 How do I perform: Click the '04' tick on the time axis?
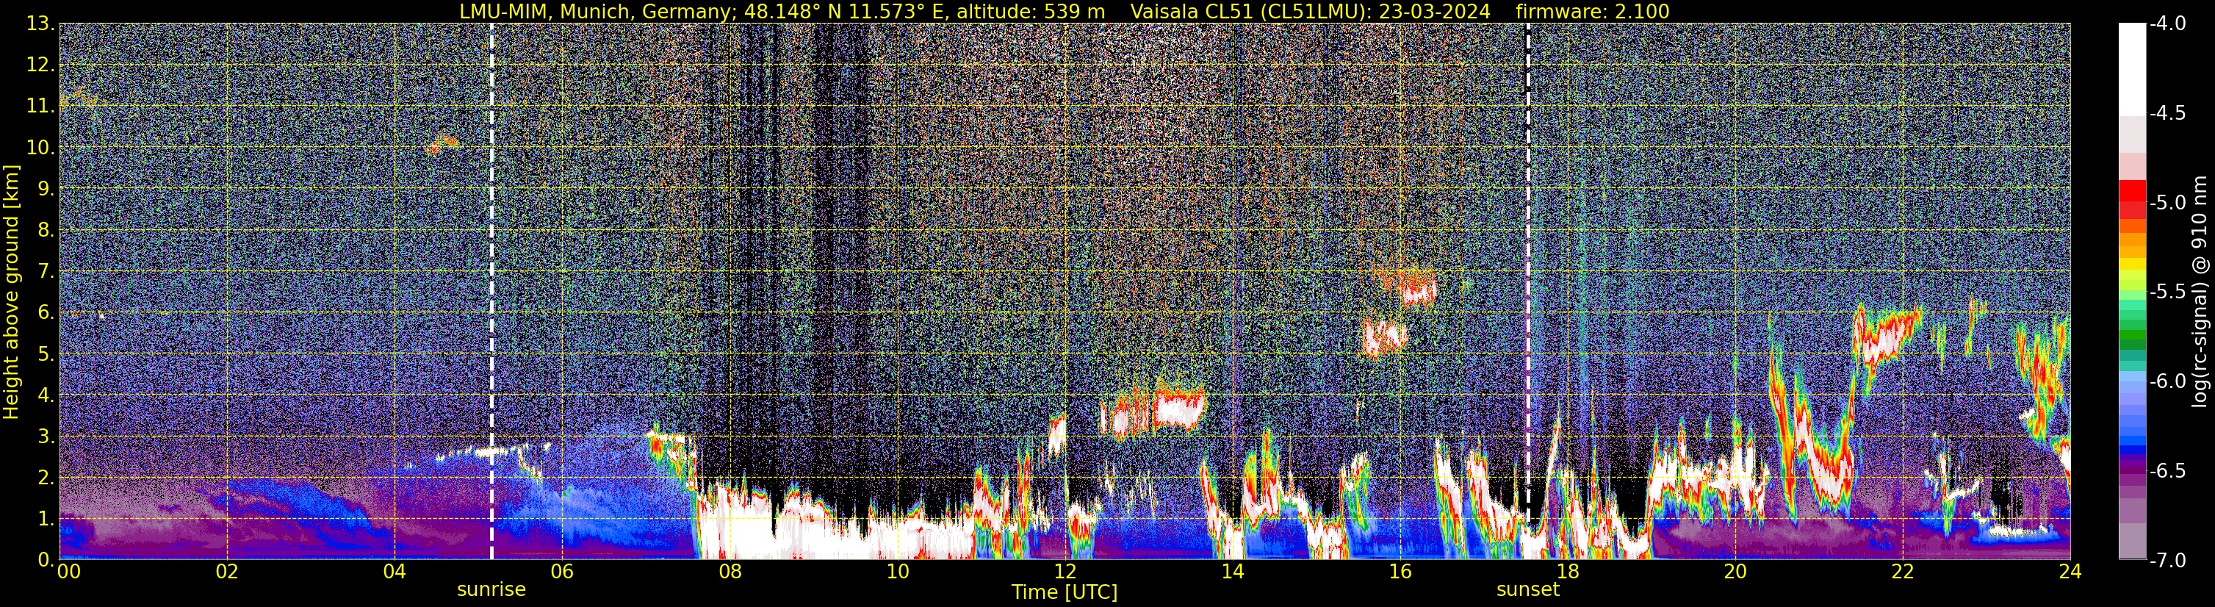(395, 572)
